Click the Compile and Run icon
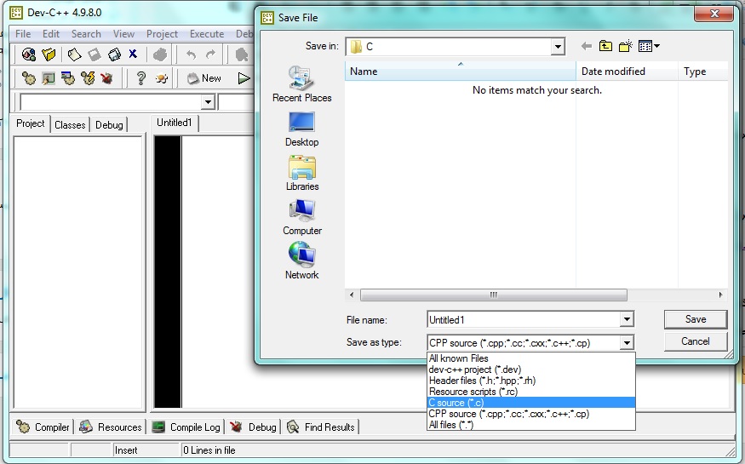 coord(68,77)
